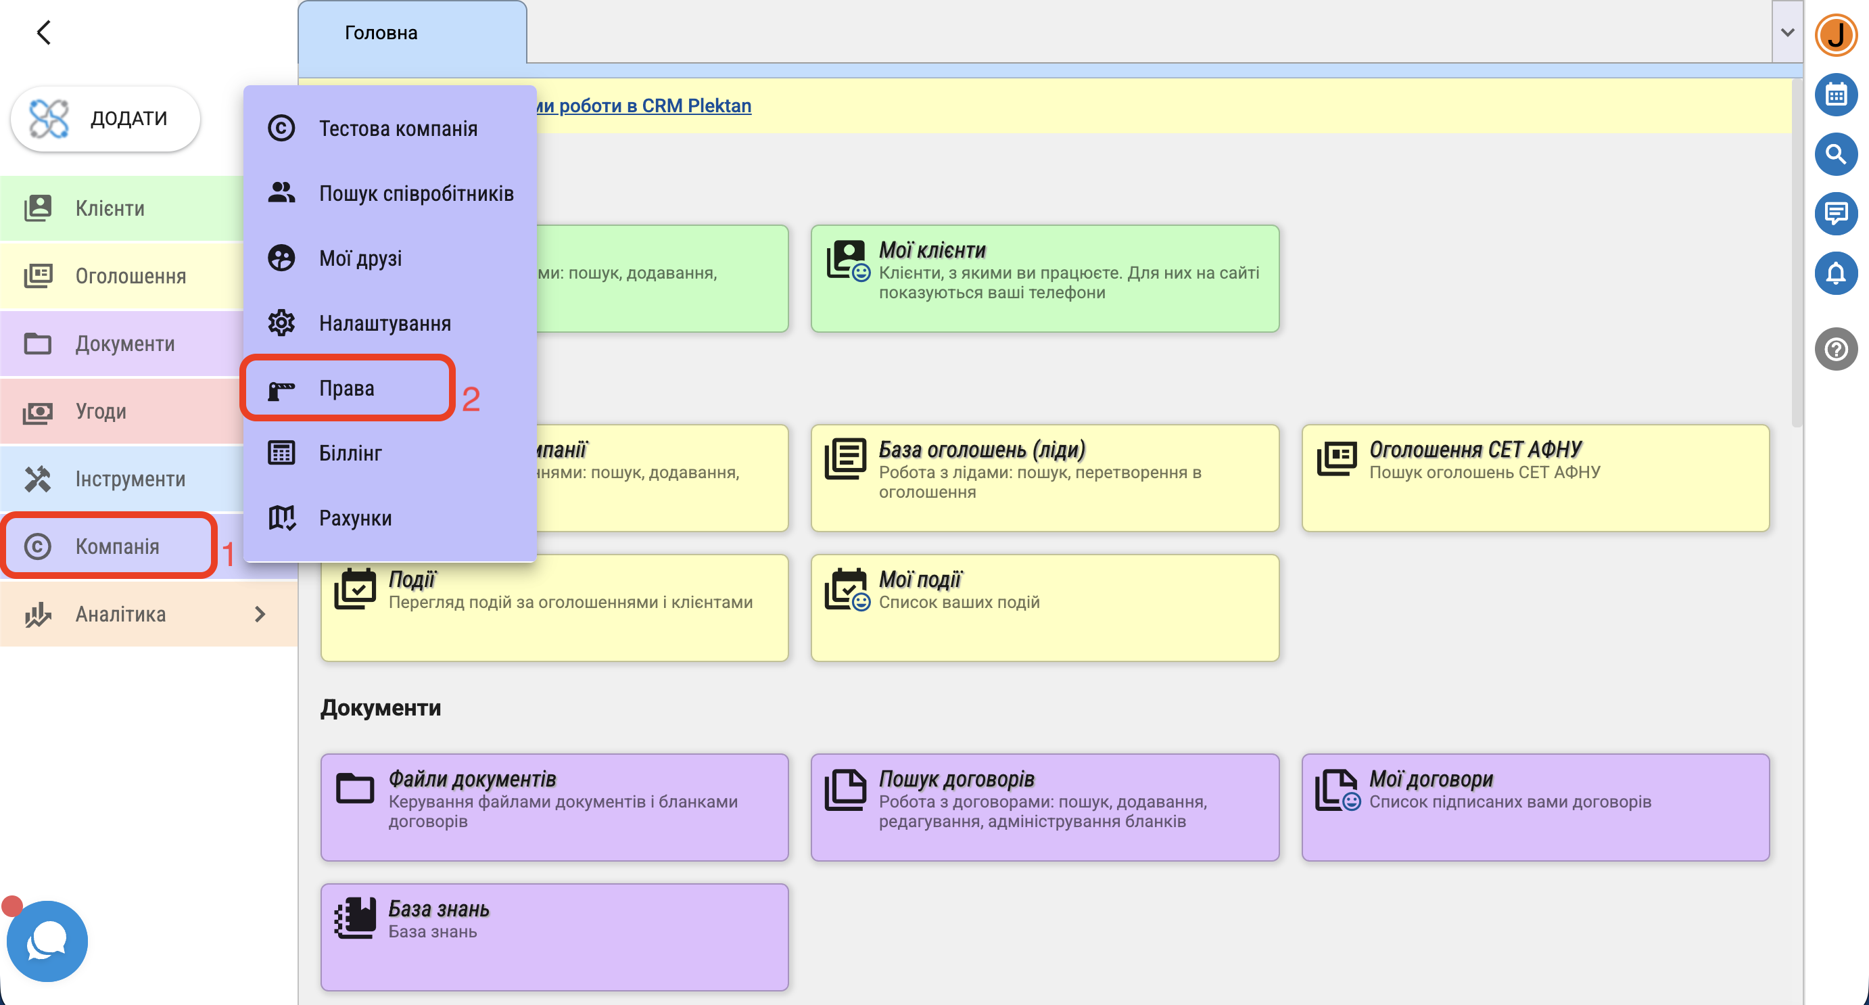
Task: Click the notifications bell icon
Action: click(1835, 273)
